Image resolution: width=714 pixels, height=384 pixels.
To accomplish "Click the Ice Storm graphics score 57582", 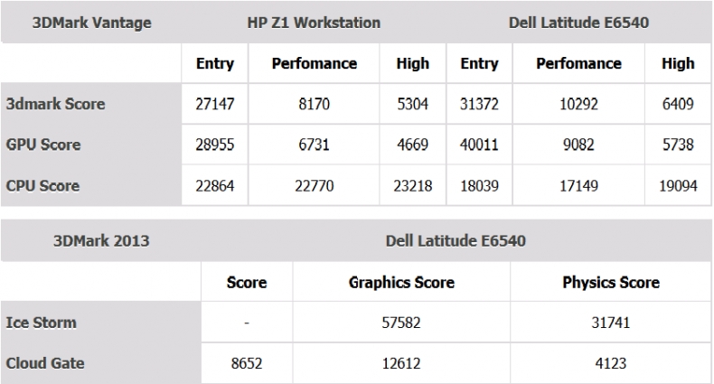I will (x=401, y=321).
